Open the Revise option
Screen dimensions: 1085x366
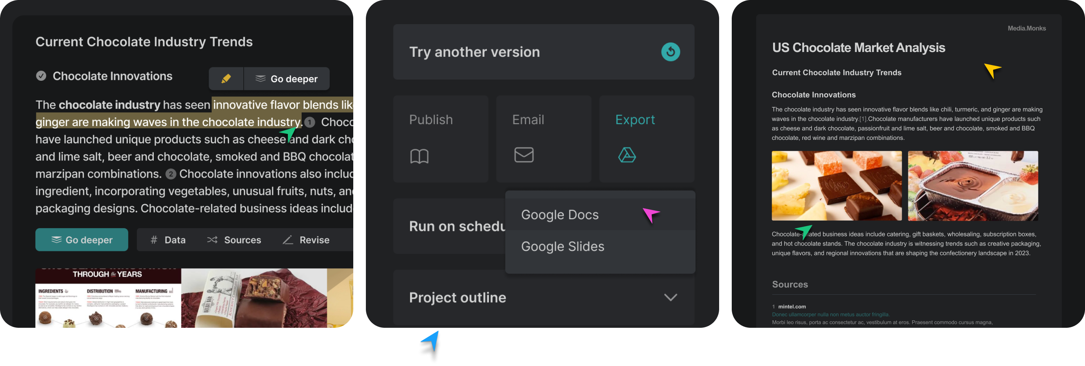coord(306,240)
